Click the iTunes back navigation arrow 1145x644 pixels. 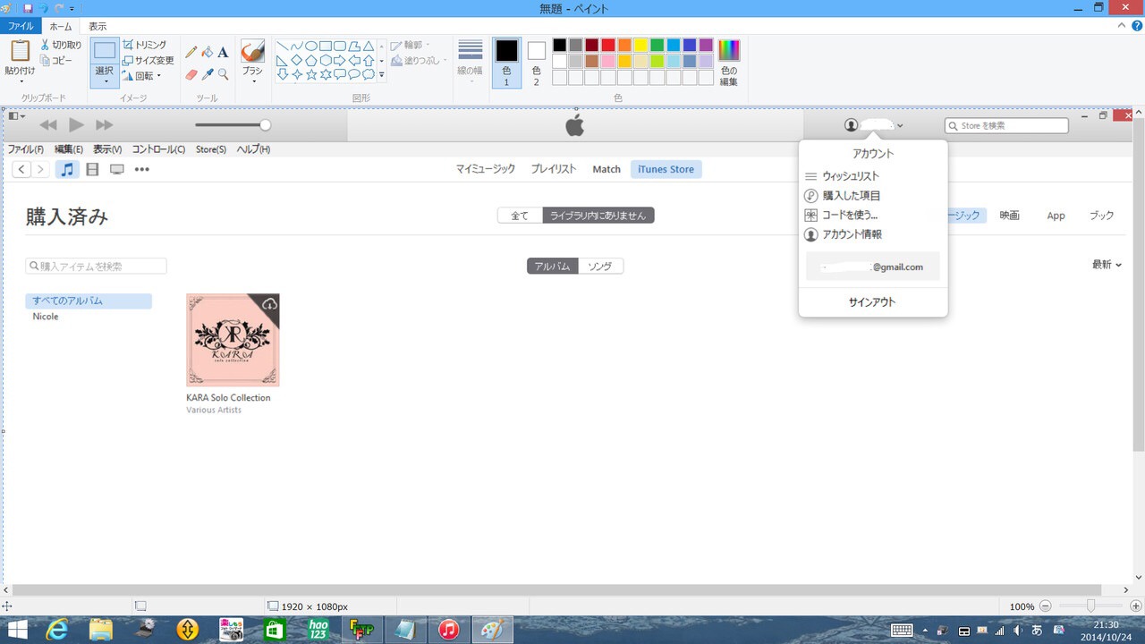pos(21,169)
